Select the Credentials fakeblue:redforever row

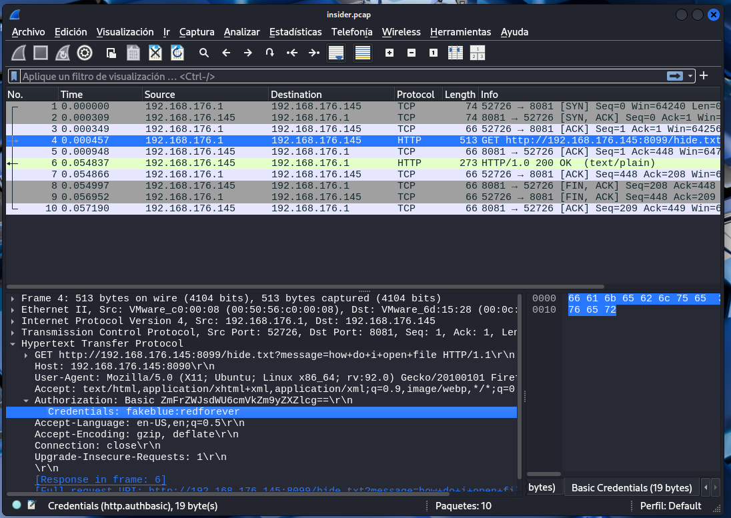pyautogui.click(x=261, y=412)
